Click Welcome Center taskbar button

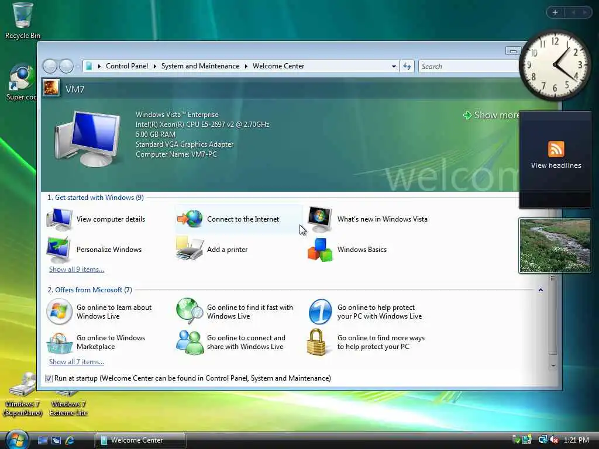(x=140, y=440)
